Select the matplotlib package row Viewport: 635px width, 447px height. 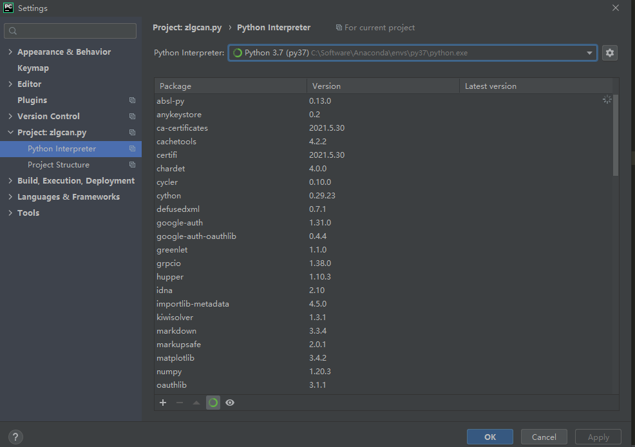coord(383,358)
